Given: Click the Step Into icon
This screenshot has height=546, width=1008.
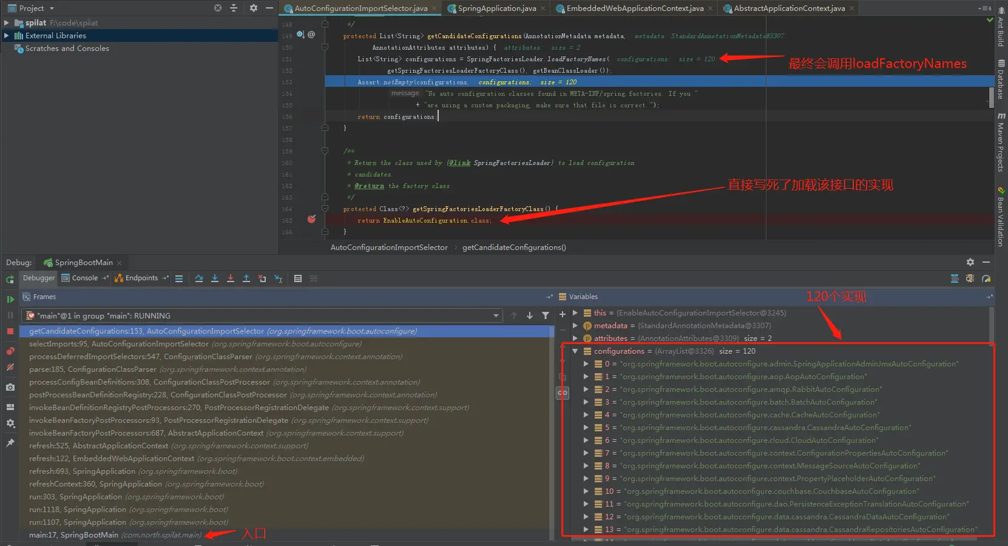Looking at the screenshot, I should (215, 278).
